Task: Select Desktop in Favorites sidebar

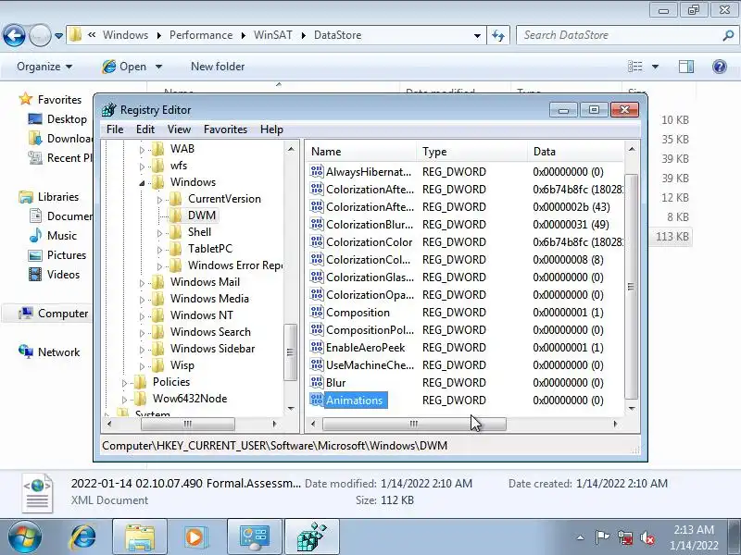Action: 67,119
